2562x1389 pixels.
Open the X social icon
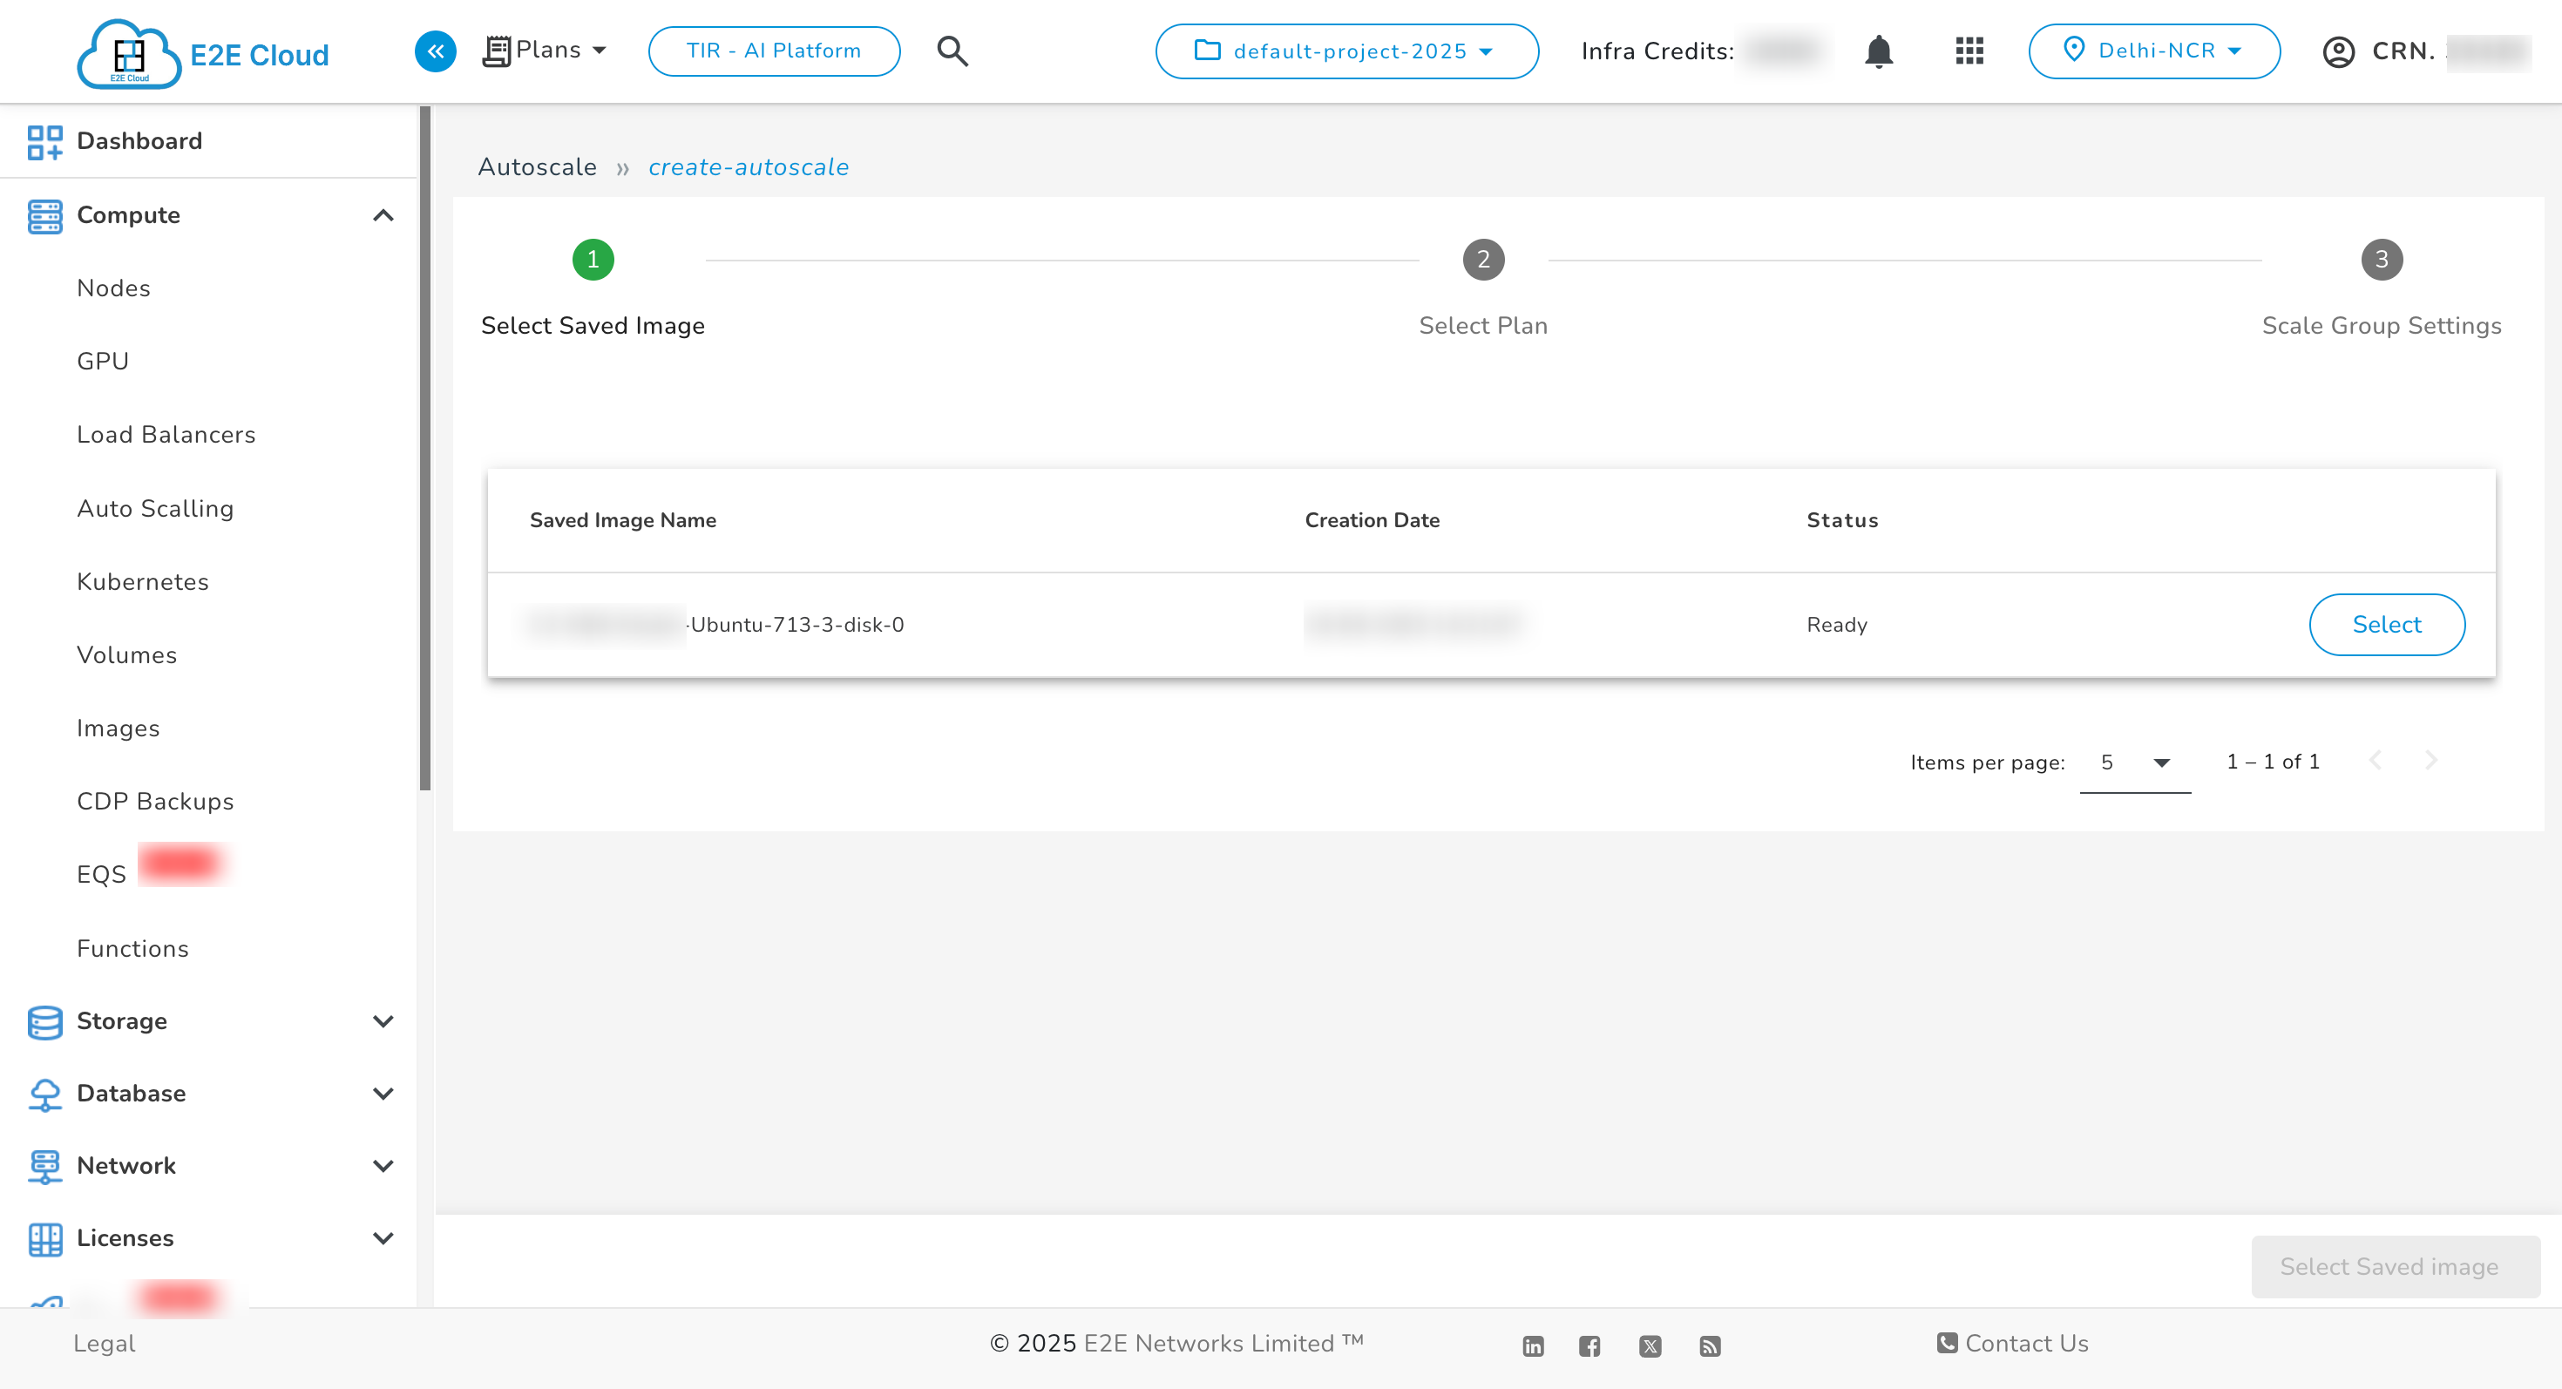point(1650,1346)
